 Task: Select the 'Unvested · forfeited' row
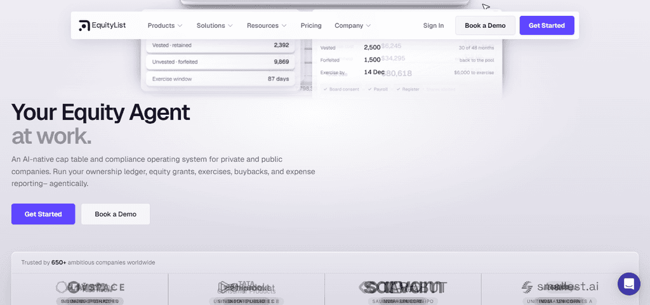(220, 62)
